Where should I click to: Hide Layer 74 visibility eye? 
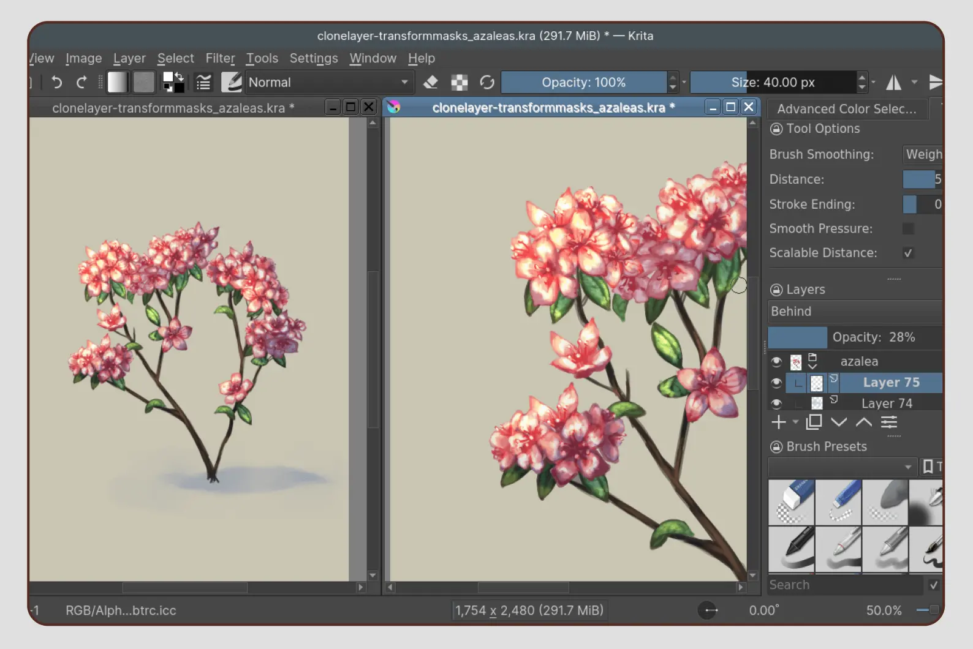point(776,403)
